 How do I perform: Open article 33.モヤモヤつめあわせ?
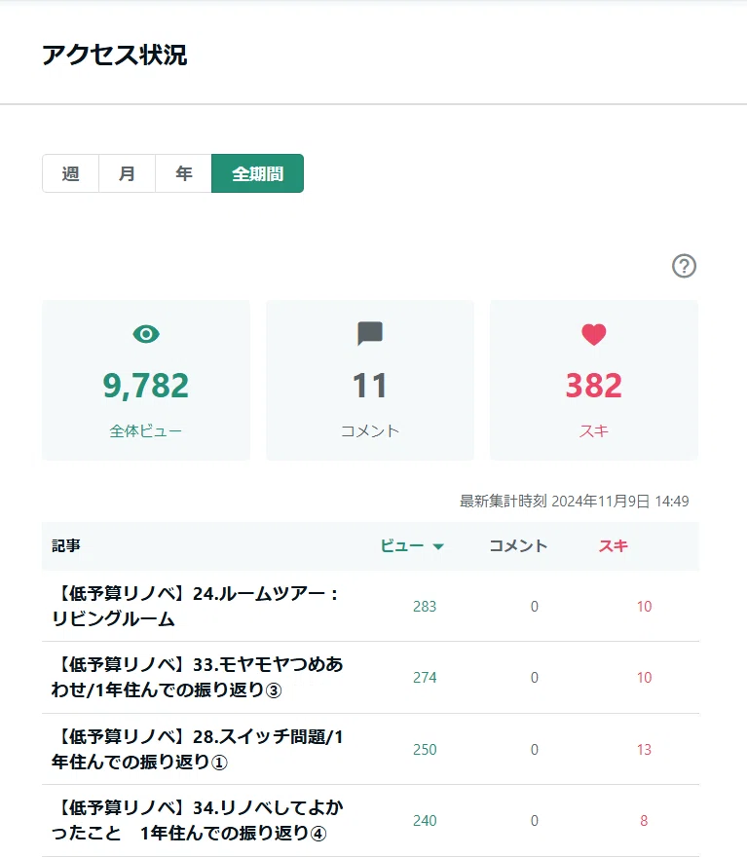198,677
